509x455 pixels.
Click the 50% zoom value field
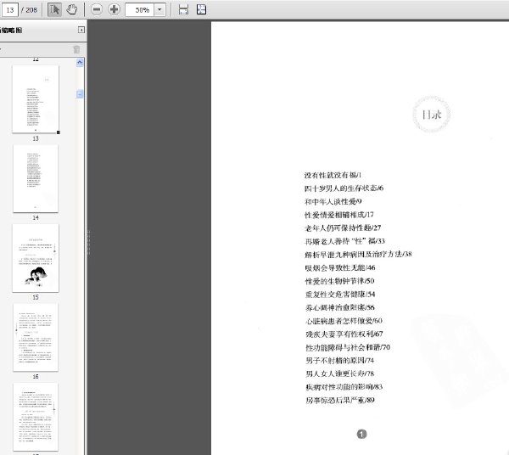click(x=140, y=9)
